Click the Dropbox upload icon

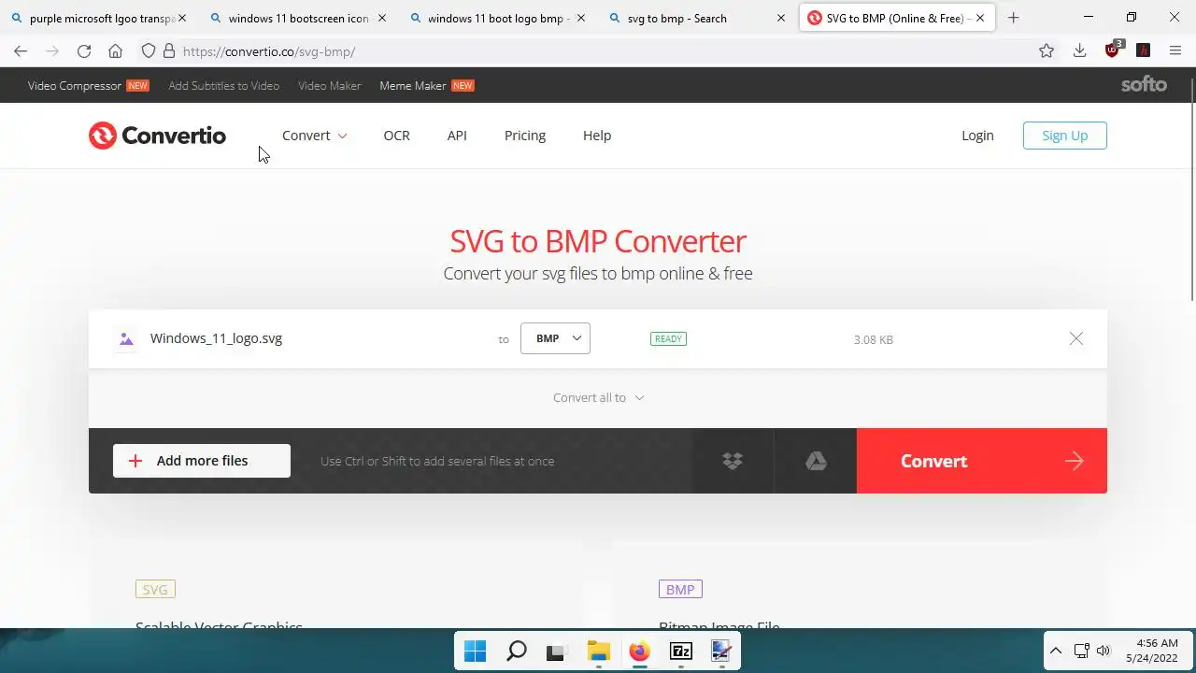[x=733, y=461]
